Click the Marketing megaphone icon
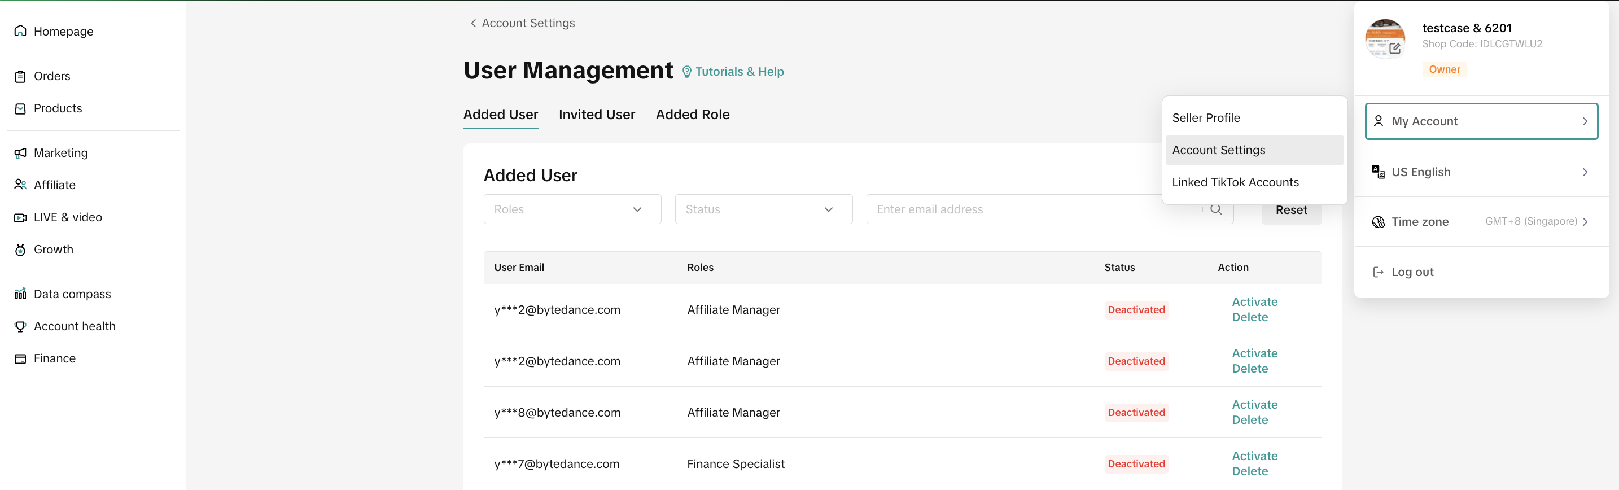The width and height of the screenshot is (1619, 490). (20, 152)
